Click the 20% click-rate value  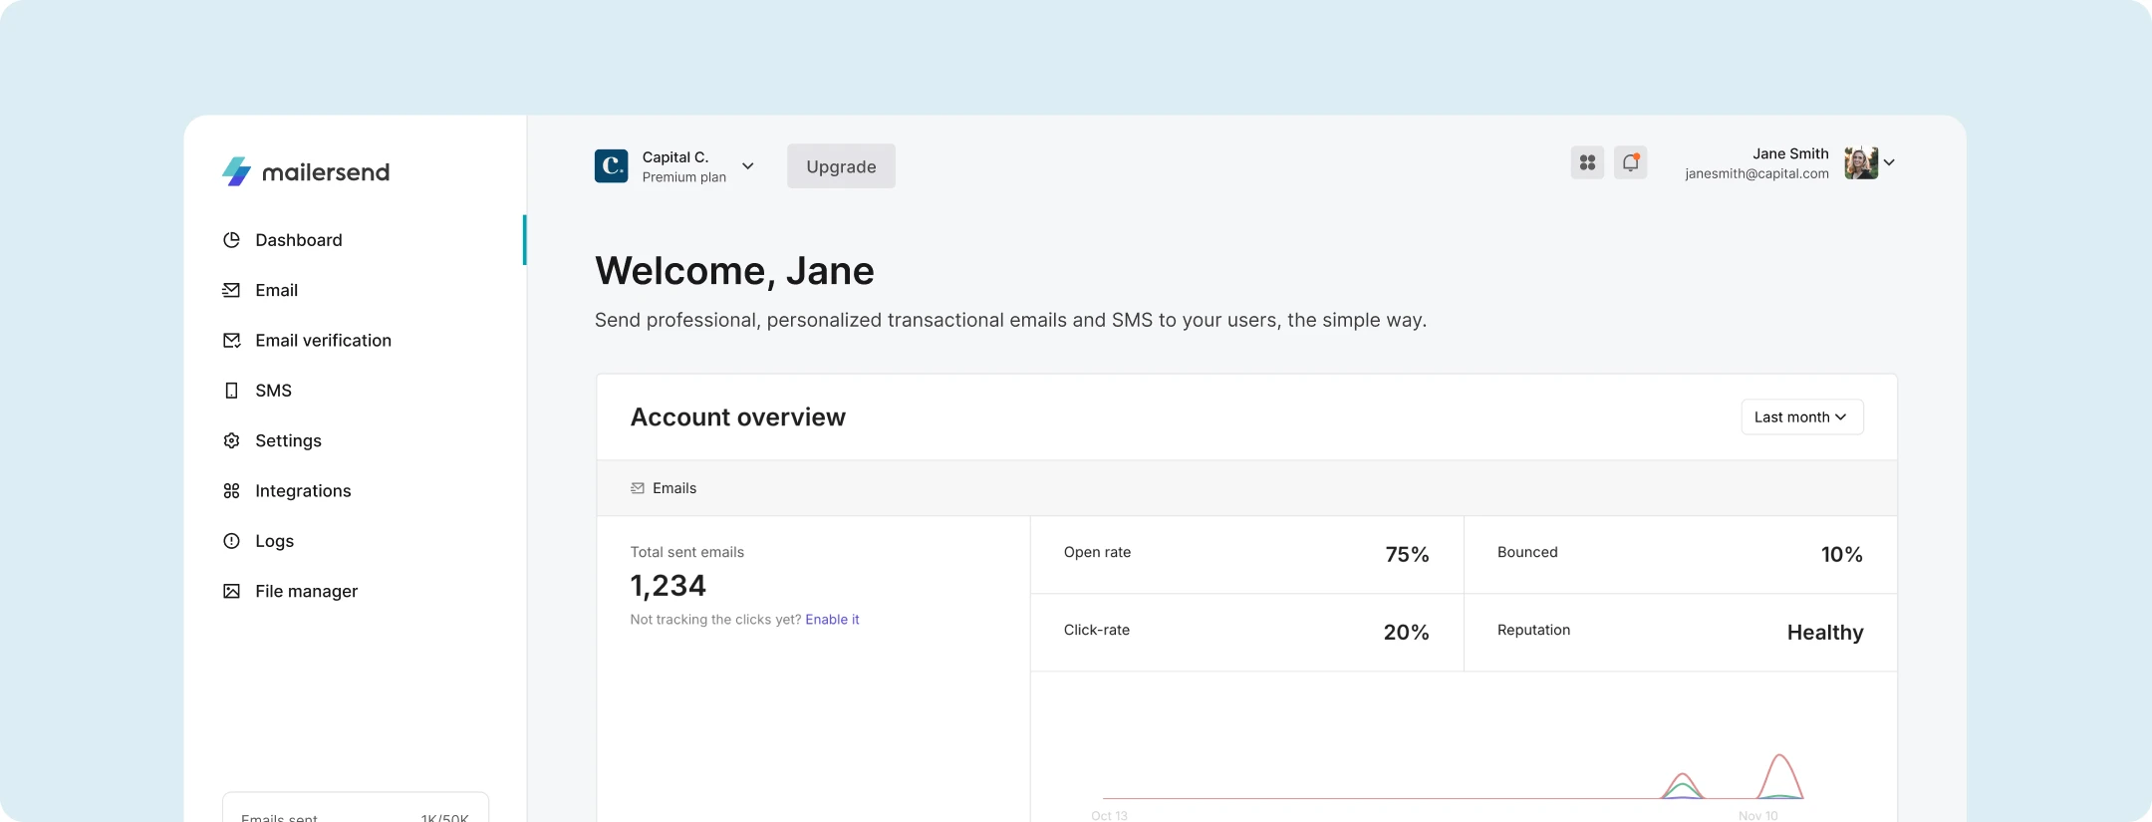(x=1406, y=633)
